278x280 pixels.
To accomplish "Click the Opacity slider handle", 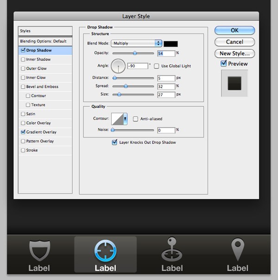I will (x=135, y=53).
